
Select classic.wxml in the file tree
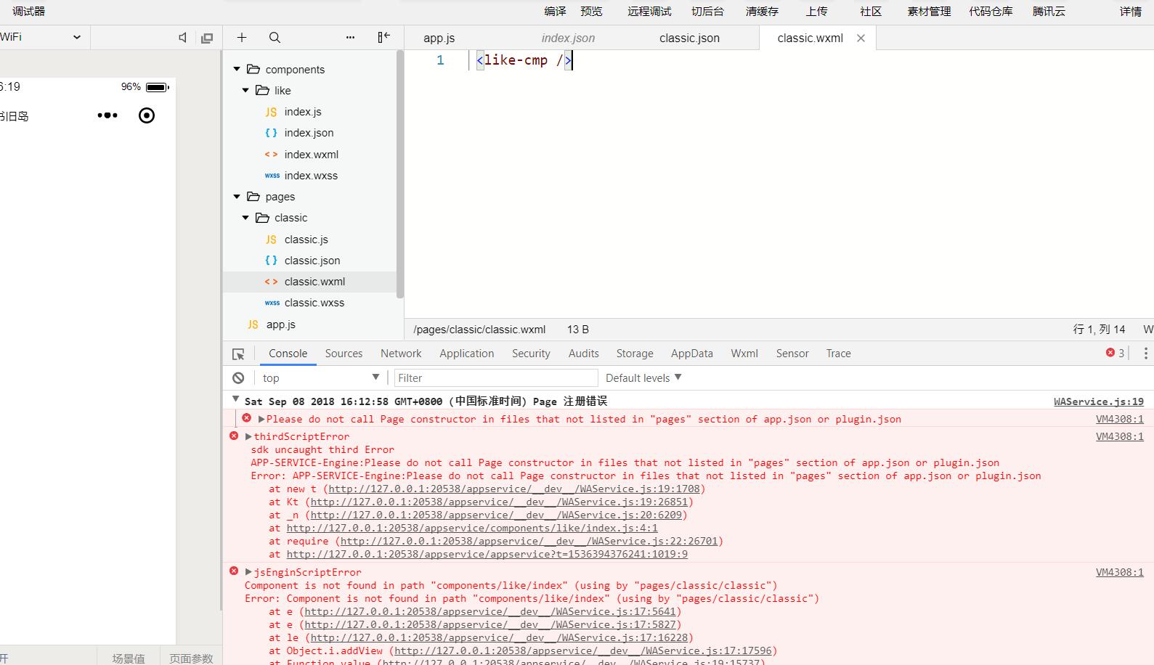314,282
